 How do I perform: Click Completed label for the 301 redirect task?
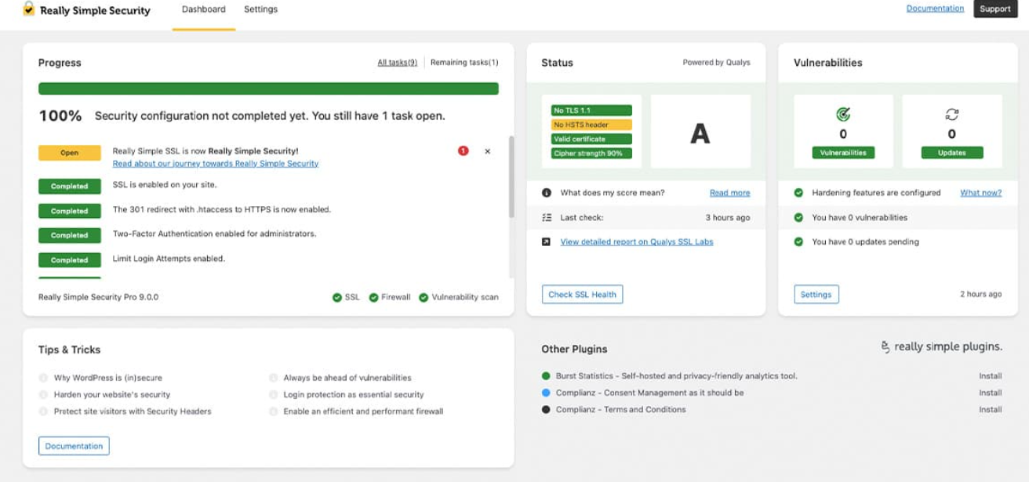[x=70, y=211]
